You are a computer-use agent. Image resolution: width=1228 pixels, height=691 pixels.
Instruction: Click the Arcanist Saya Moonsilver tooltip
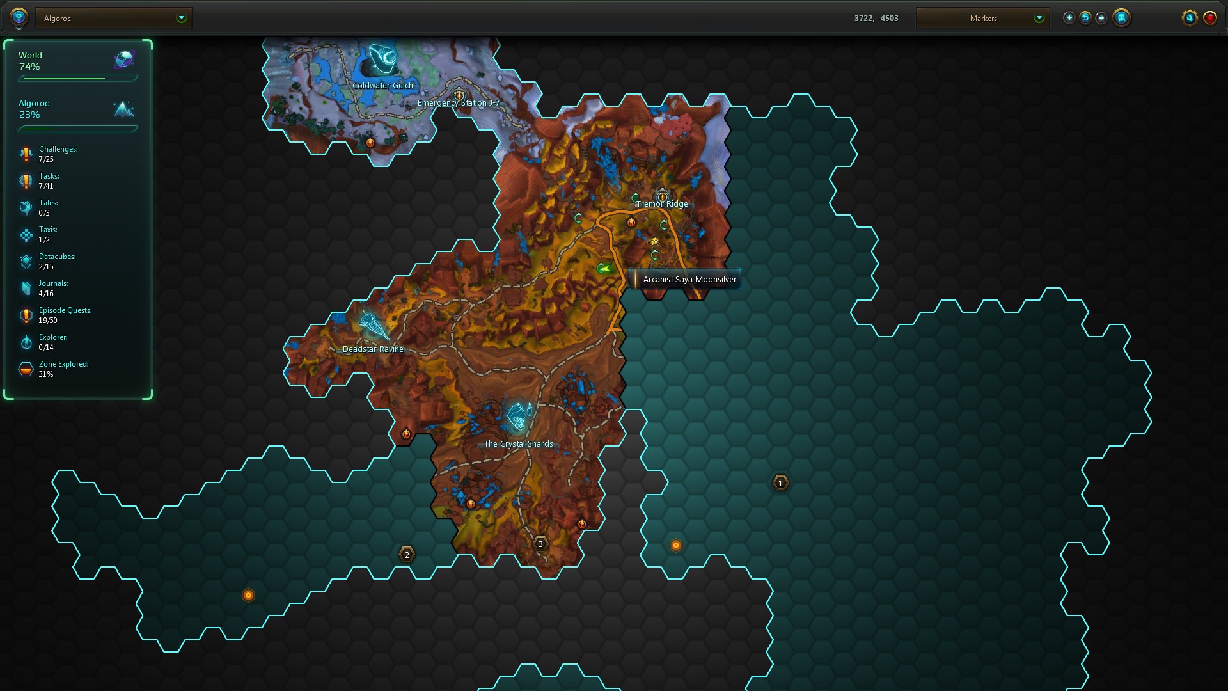(x=684, y=279)
